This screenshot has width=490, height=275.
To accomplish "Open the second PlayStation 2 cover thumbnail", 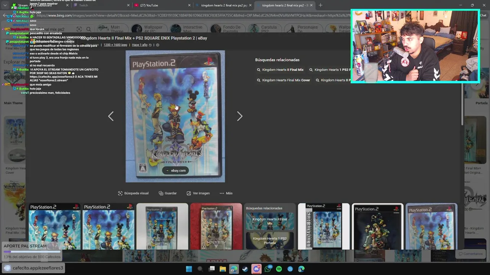I will 108,226.
